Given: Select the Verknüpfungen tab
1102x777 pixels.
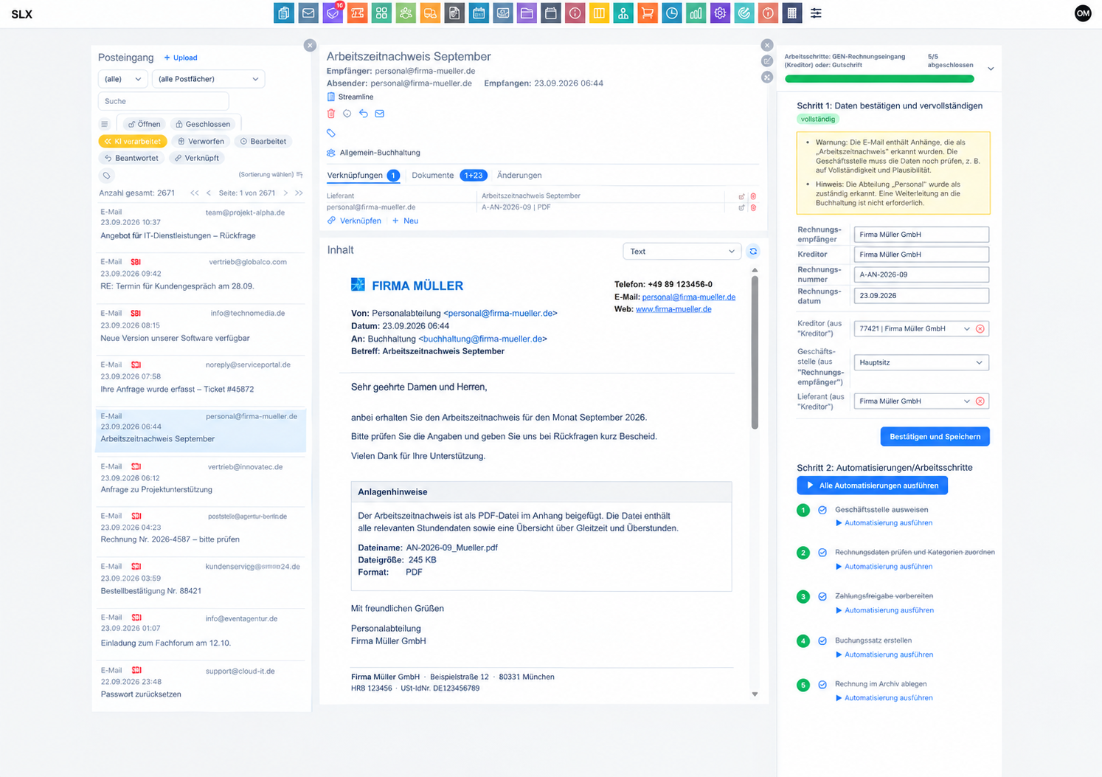Looking at the screenshot, I should click(x=363, y=176).
